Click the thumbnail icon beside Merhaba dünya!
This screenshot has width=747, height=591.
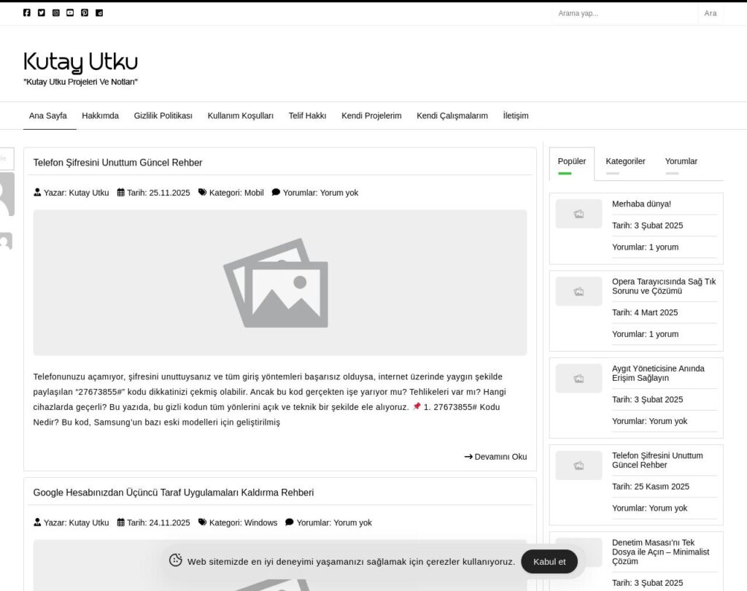point(578,214)
